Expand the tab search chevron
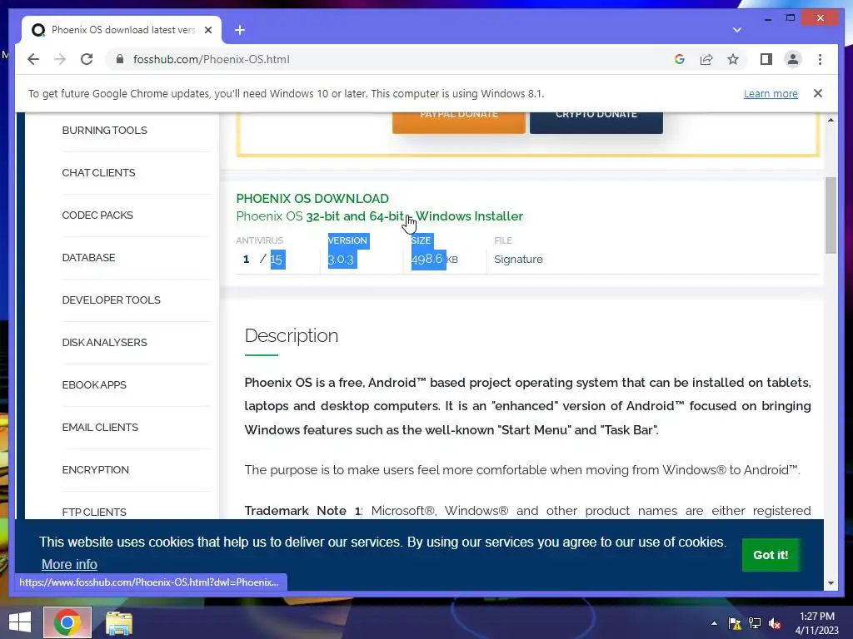The image size is (853, 639). click(x=737, y=30)
